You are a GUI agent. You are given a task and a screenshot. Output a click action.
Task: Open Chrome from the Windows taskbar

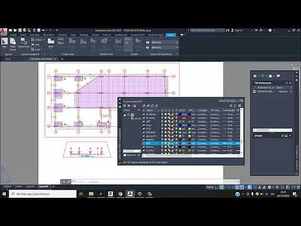[120, 194]
